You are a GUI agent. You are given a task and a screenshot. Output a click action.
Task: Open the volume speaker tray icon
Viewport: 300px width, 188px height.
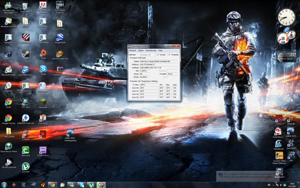point(281,185)
